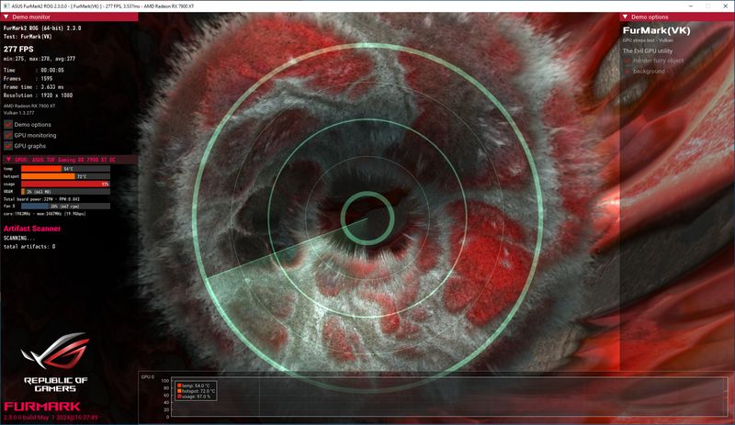Click the Frames 1595 value
This screenshot has width=735, height=425.
point(47,79)
